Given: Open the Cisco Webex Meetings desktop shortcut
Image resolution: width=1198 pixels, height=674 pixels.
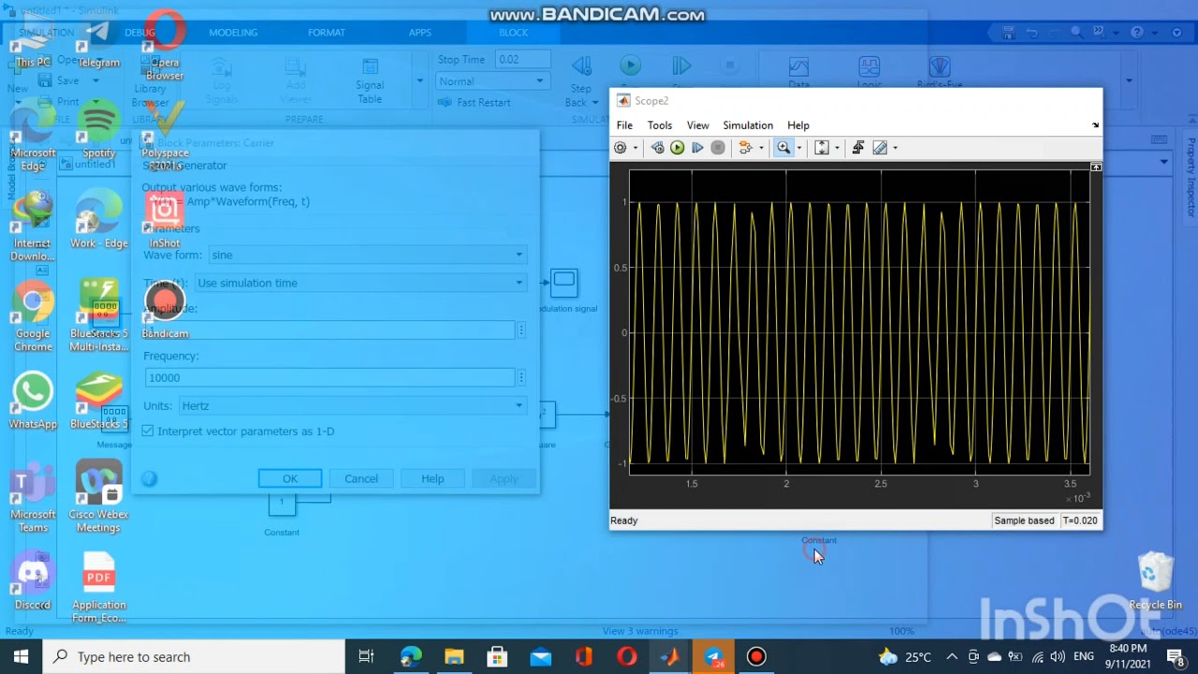Looking at the screenshot, I should (x=98, y=496).
